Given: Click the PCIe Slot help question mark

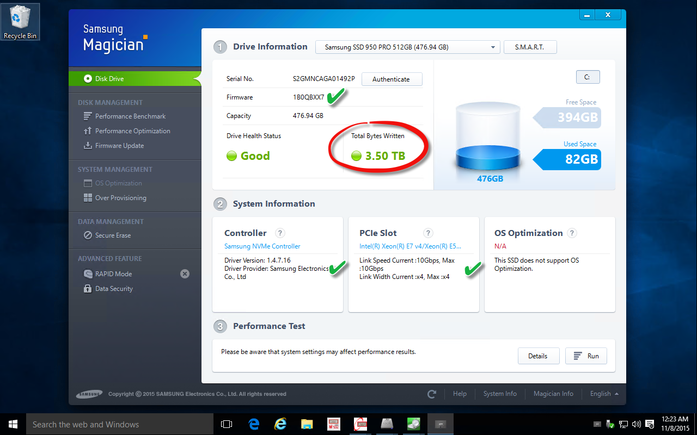Looking at the screenshot, I should coord(428,233).
